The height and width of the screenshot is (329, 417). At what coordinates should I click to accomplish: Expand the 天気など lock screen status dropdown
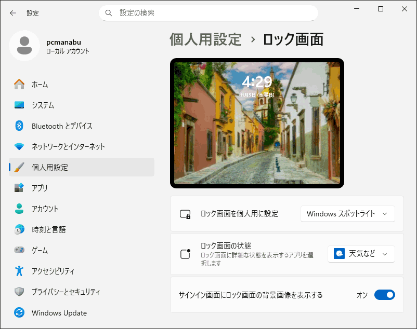coord(361,254)
